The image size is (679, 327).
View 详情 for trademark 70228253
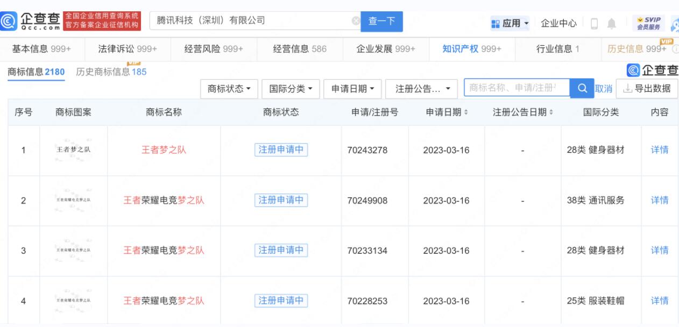coord(660,301)
